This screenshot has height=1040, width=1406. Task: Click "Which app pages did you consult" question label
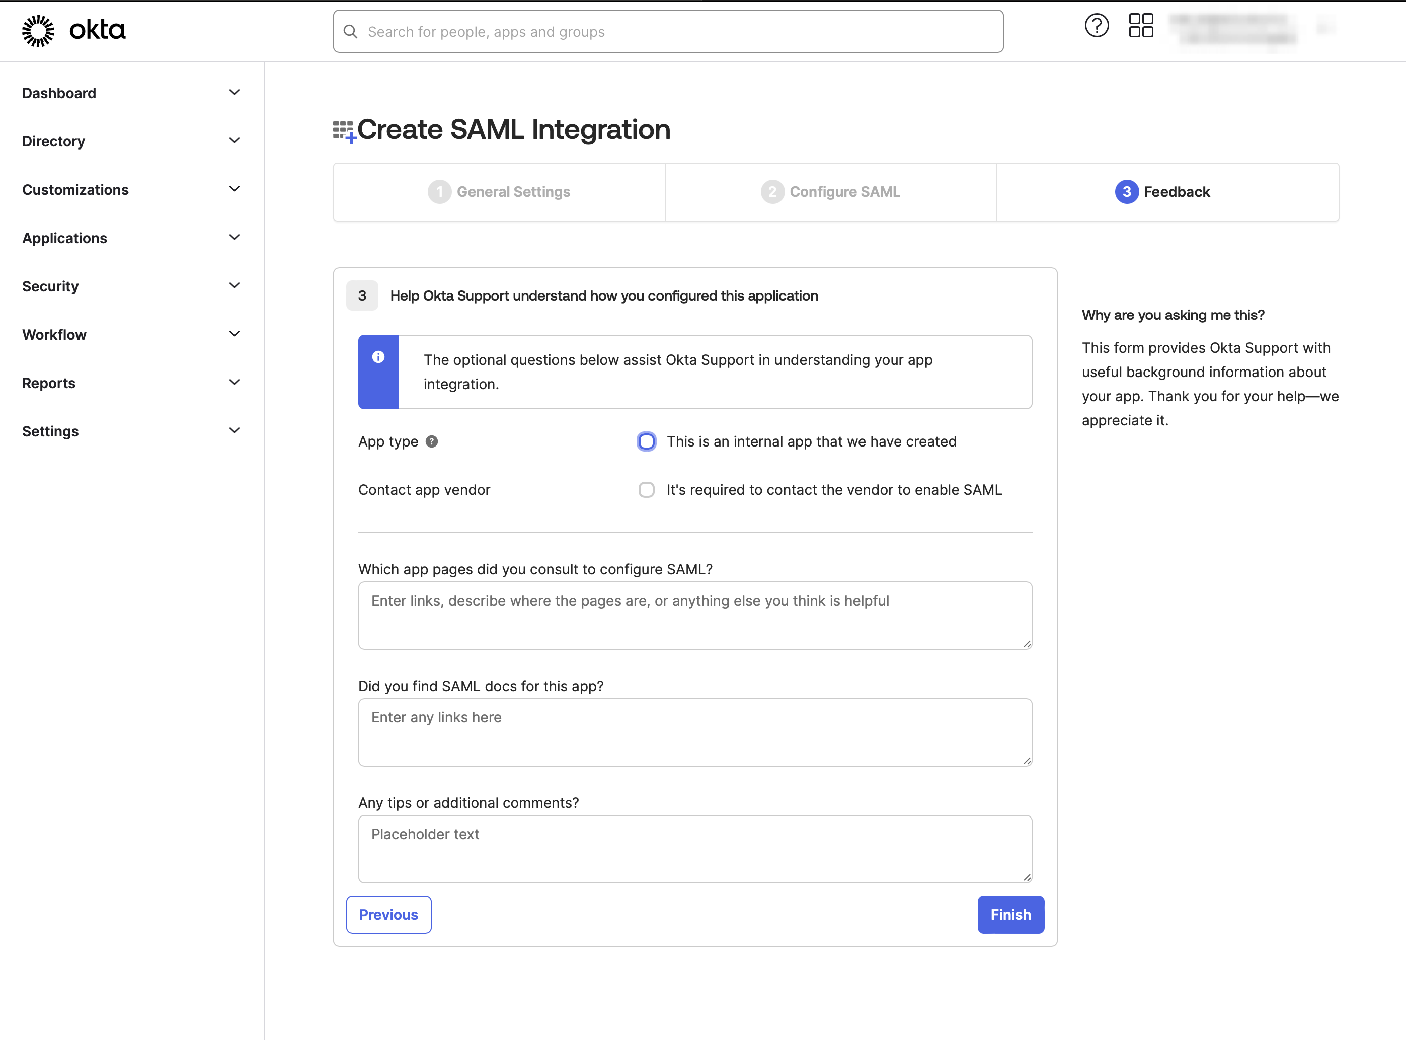pos(535,569)
